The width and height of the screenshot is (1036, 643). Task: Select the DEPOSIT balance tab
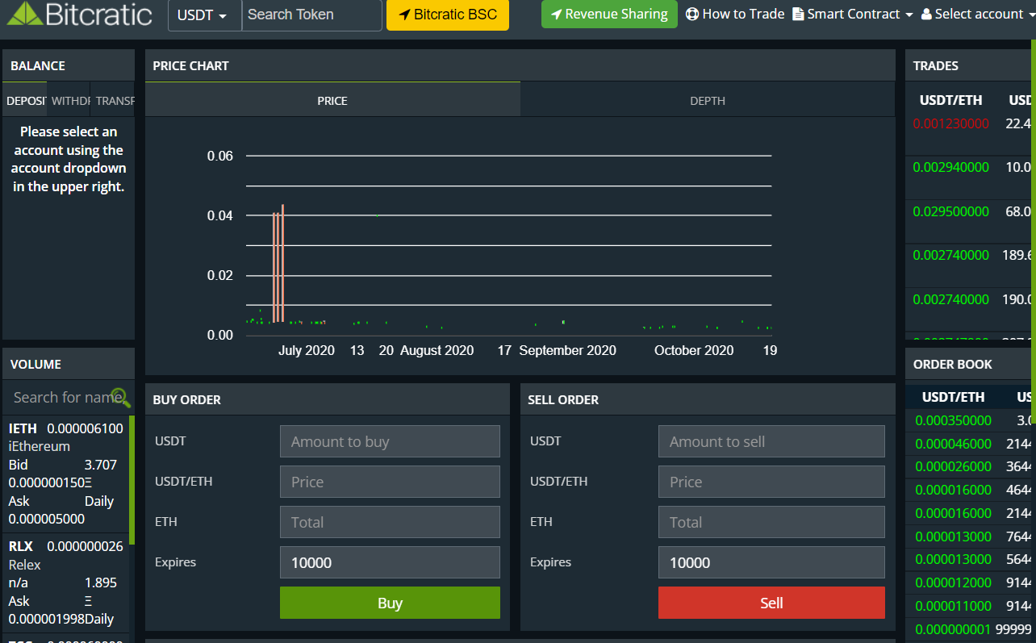click(x=25, y=101)
